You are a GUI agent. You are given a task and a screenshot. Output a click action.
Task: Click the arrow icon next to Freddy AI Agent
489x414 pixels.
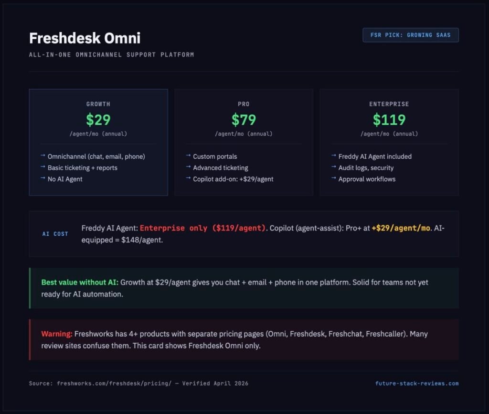[x=333, y=156]
